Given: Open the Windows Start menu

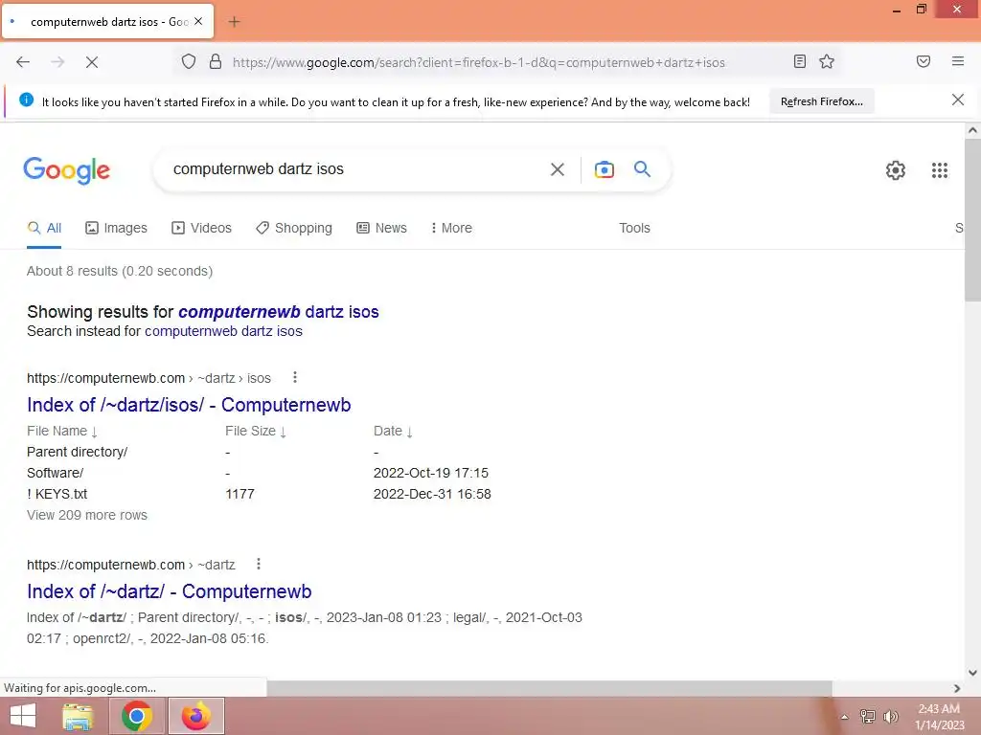Looking at the screenshot, I should (23, 716).
